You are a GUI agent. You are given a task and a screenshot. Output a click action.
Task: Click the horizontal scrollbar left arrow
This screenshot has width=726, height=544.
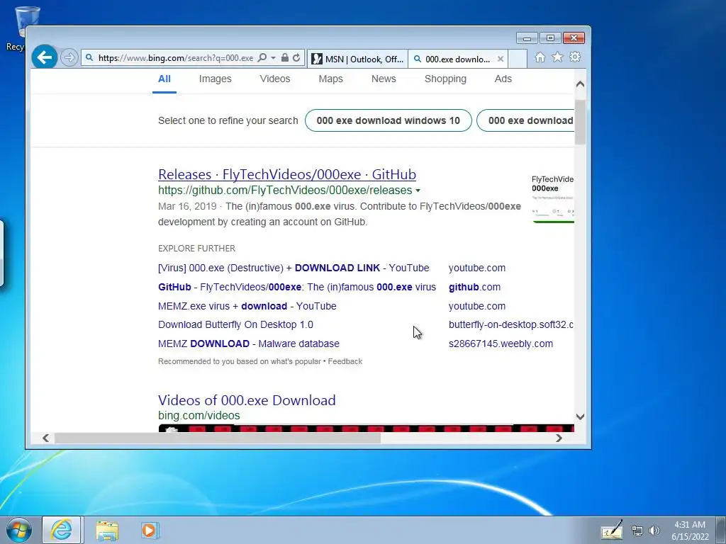point(45,438)
